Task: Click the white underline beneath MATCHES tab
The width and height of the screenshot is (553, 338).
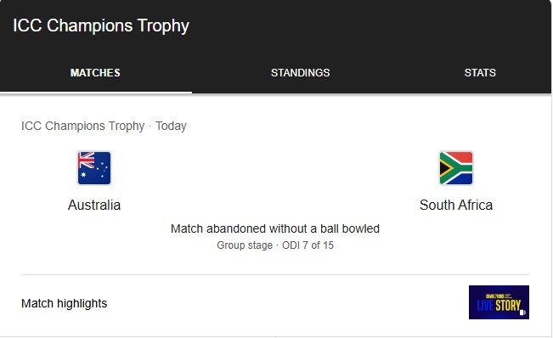Action: click(96, 93)
